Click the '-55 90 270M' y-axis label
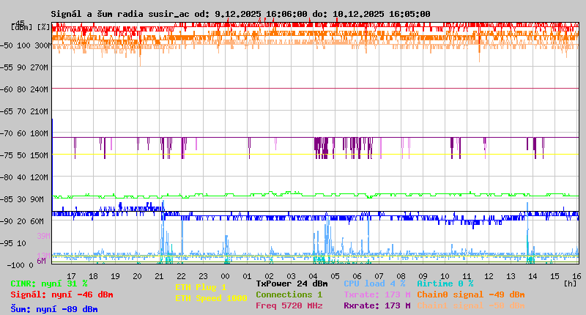This screenshot has height=315, width=586. (24, 67)
